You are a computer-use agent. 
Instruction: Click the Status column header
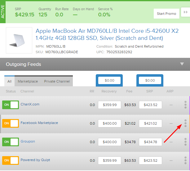tap(11, 91)
